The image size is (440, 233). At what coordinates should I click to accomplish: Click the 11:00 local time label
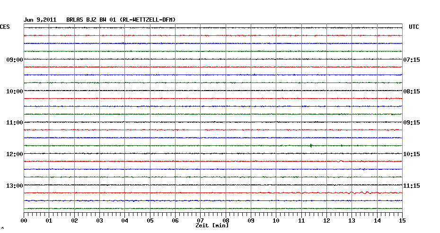(x=14, y=123)
